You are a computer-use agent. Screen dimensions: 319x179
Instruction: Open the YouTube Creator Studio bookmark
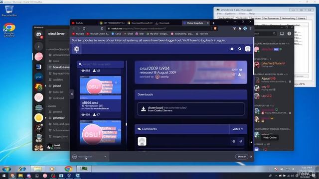(98, 34)
